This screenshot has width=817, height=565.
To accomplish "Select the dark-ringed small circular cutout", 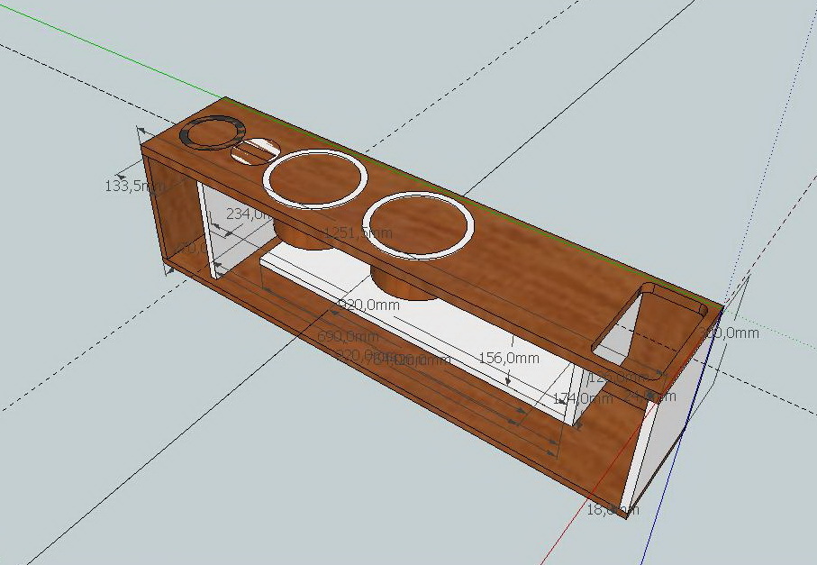I will [x=213, y=132].
